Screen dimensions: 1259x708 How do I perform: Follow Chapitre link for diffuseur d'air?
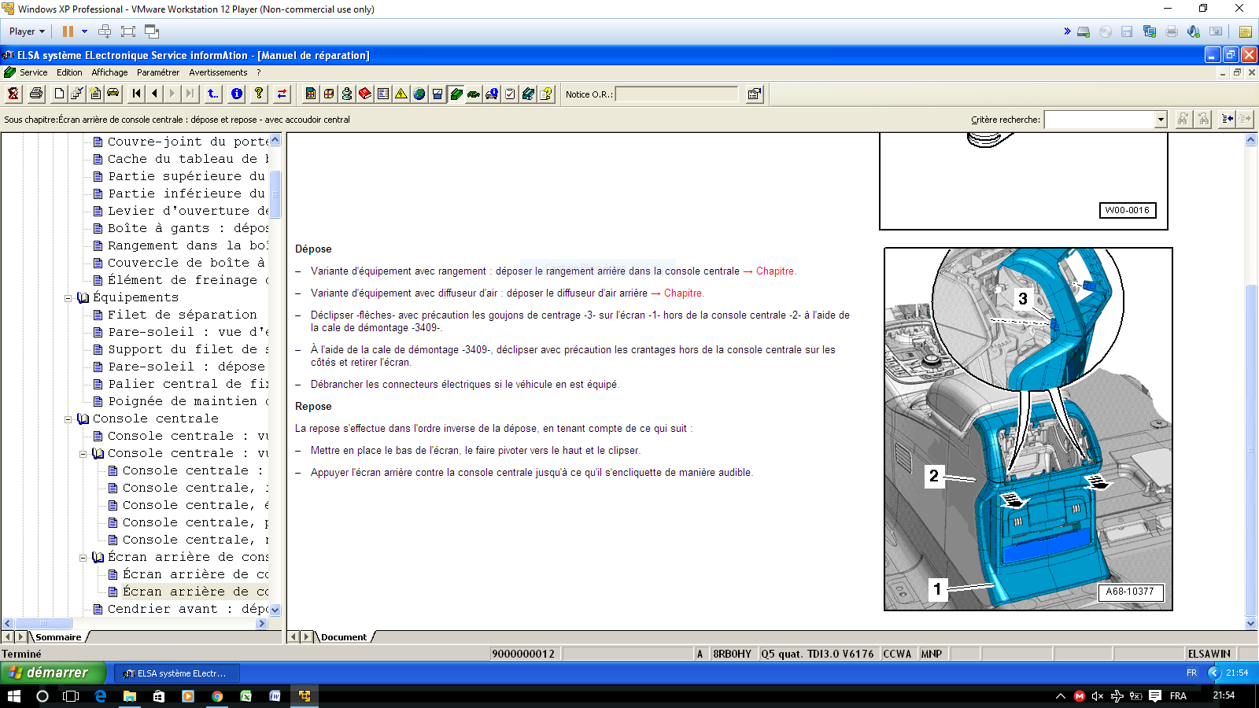[682, 293]
